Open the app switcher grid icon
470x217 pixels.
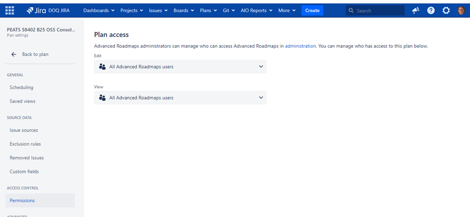click(9, 10)
